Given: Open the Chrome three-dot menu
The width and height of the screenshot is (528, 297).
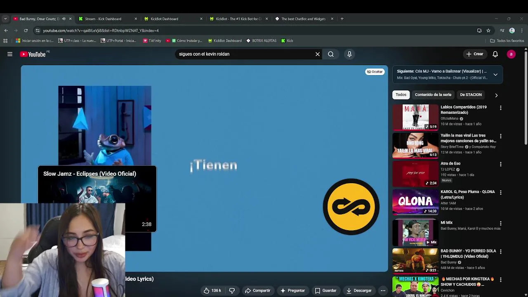Looking at the screenshot, I should (x=522, y=31).
